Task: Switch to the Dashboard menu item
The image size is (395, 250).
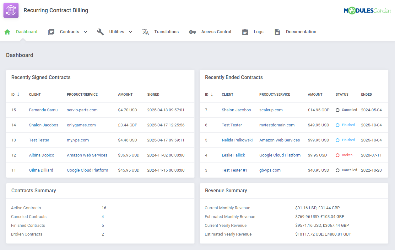Action: coord(26,32)
